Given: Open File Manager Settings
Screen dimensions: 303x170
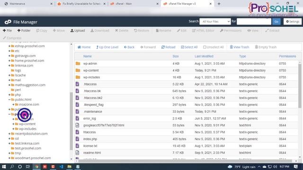Looking at the screenshot, I should point(293,21).
